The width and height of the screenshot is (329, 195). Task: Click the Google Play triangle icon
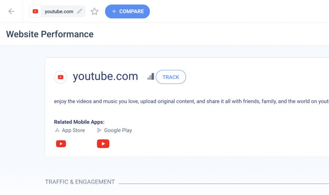click(99, 130)
